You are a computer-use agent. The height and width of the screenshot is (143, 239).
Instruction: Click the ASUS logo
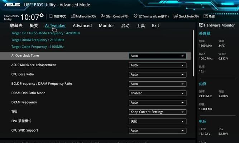click(12, 5)
